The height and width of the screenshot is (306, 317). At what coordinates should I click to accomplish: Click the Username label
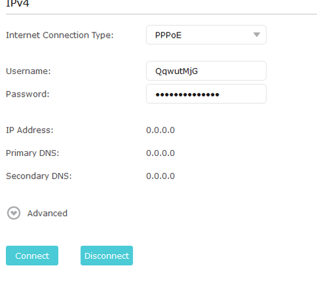tap(28, 71)
